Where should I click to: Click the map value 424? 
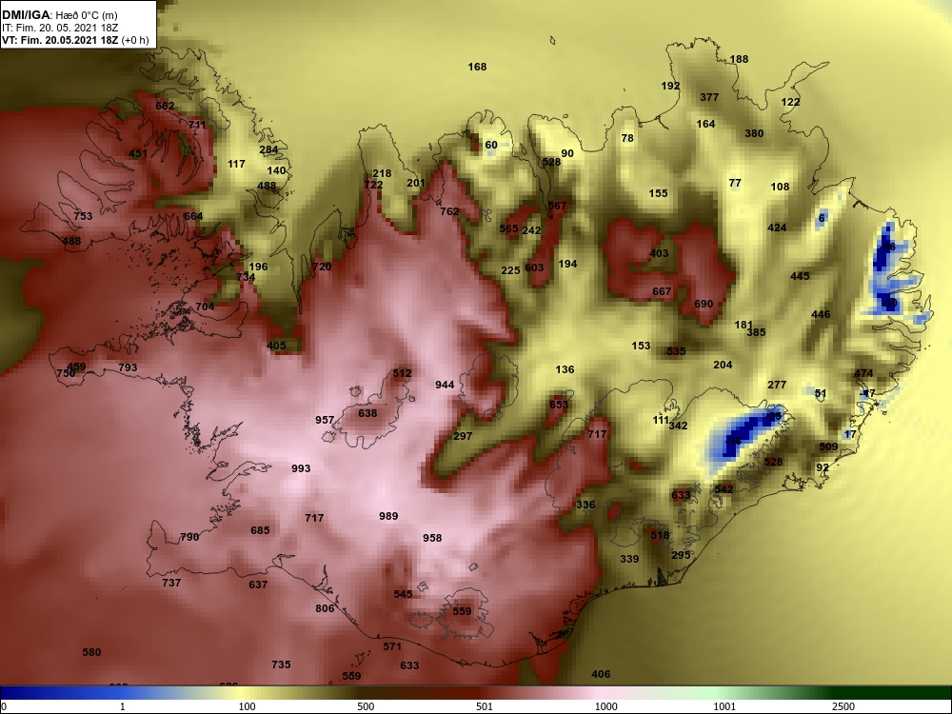[777, 228]
